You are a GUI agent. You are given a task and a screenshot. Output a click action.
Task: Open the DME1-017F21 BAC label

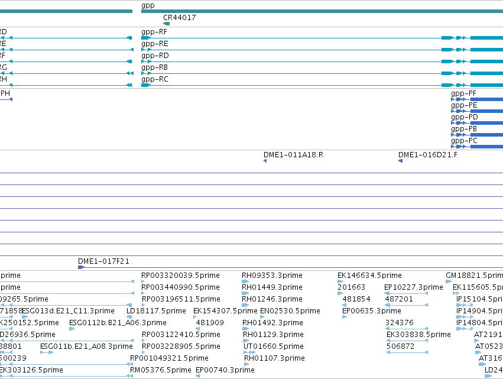tap(103, 261)
